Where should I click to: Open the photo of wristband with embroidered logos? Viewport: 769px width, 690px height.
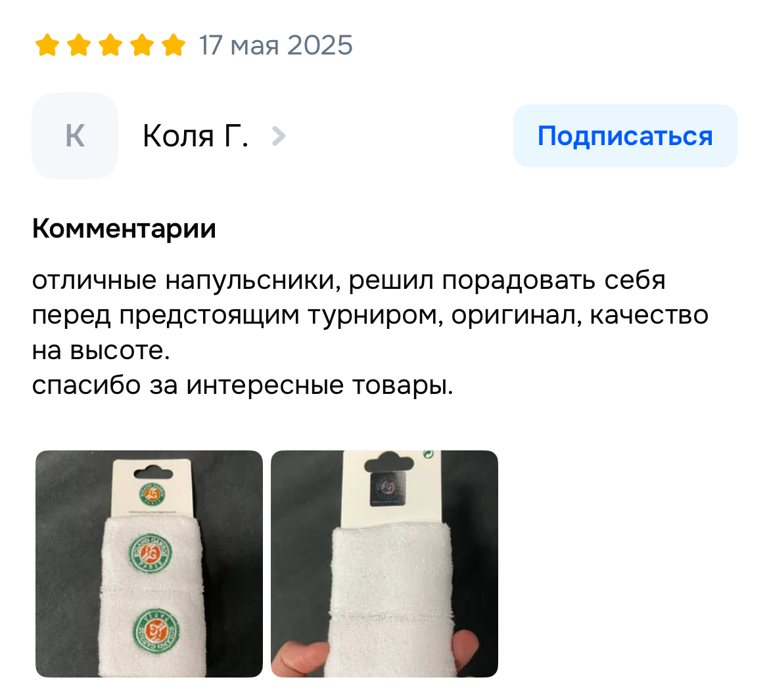pos(149,564)
